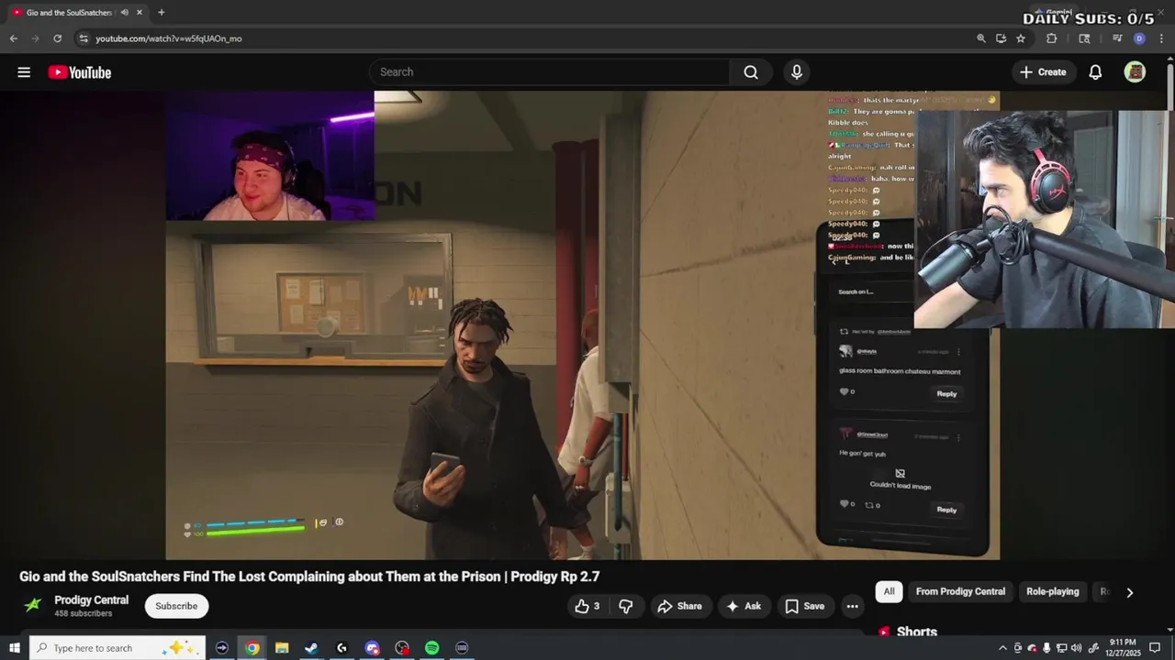Viewport: 1175px width, 660px height.
Task: Click the Windows taskbar search box
Action: tap(117, 648)
